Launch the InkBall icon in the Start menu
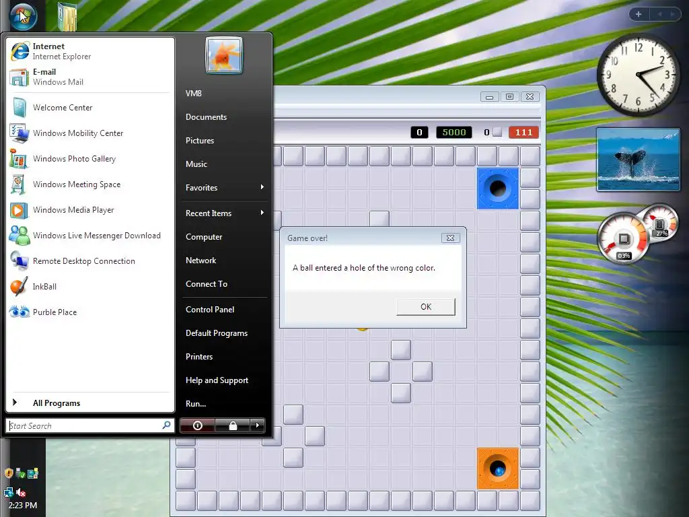The width and height of the screenshot is (689, 517). tap(19, 287)
